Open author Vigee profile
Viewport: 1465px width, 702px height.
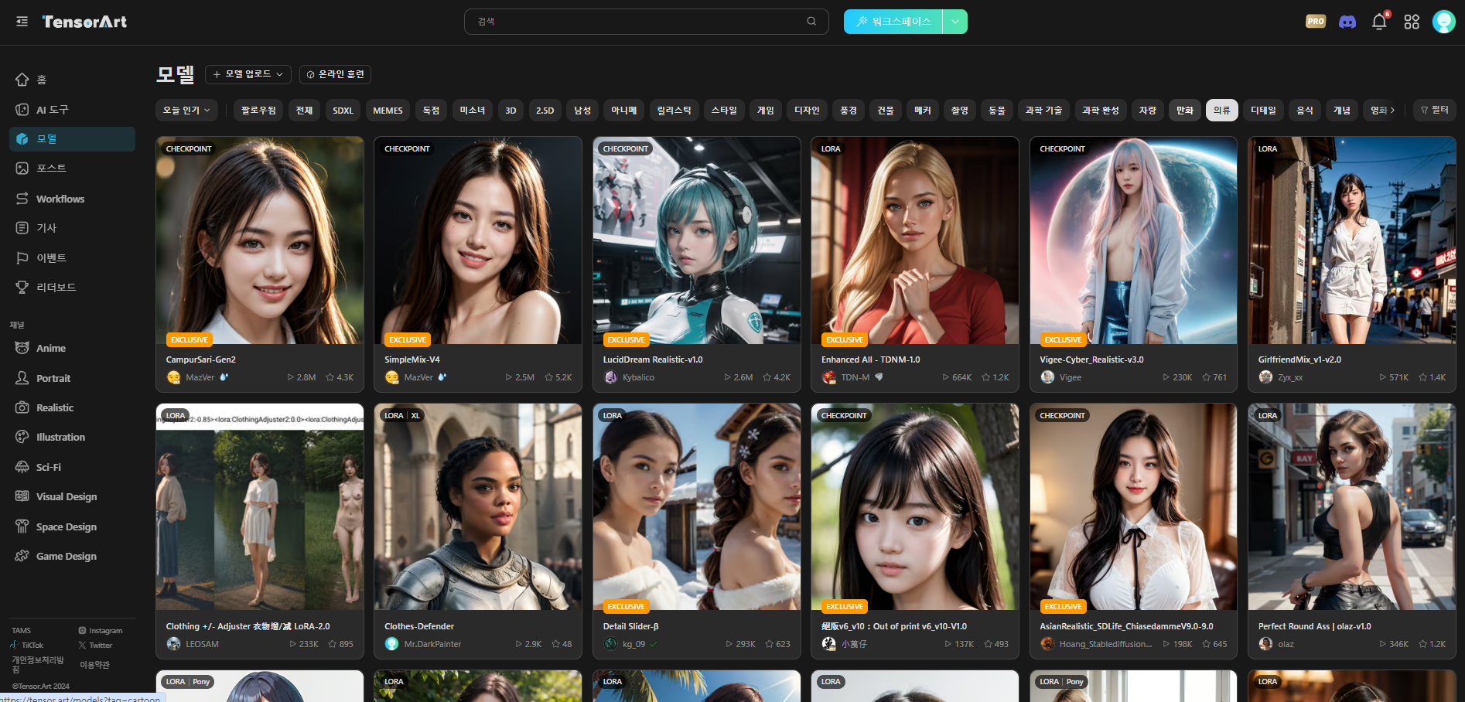(1071, 377)
